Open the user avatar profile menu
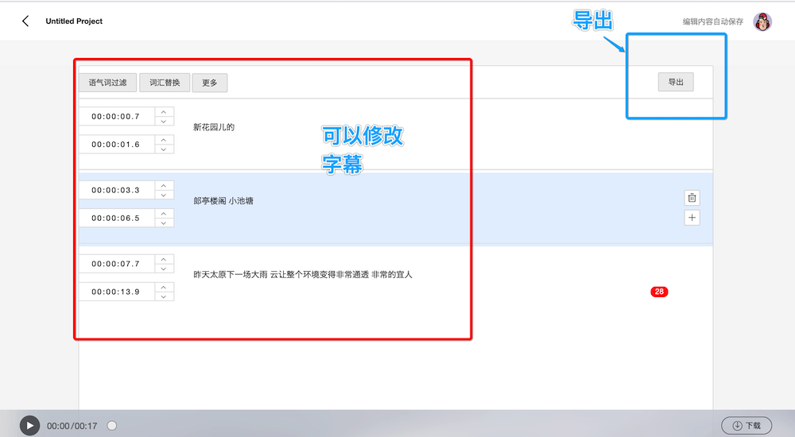Viewport: 795px width, 437px height. [x=762, y=22]
